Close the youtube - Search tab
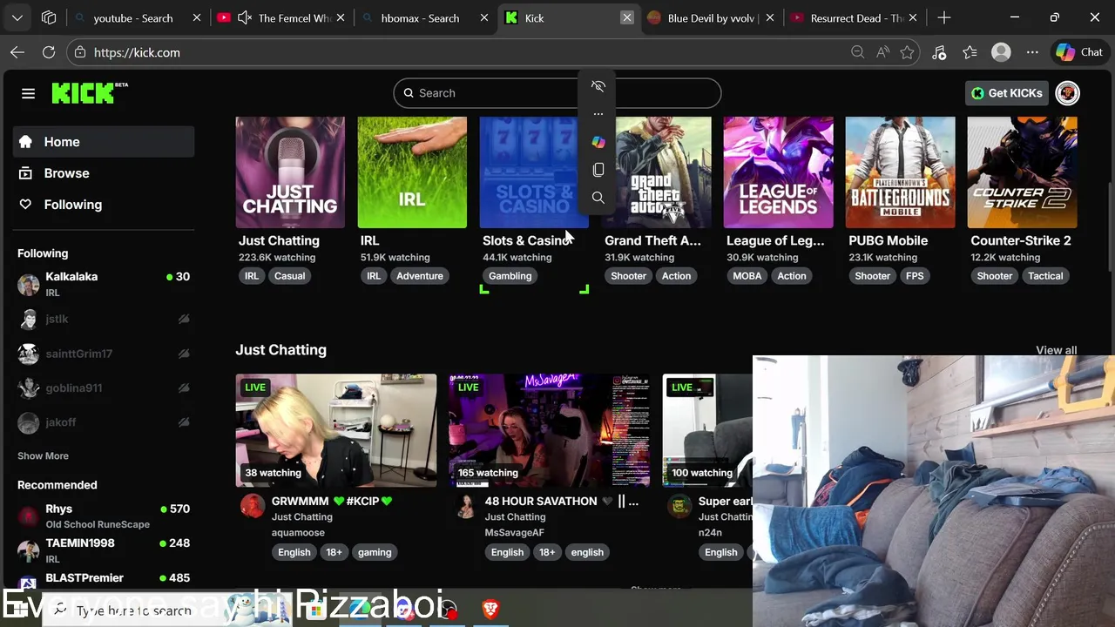This screenshot has height=627, width=1115. (197, 17)
